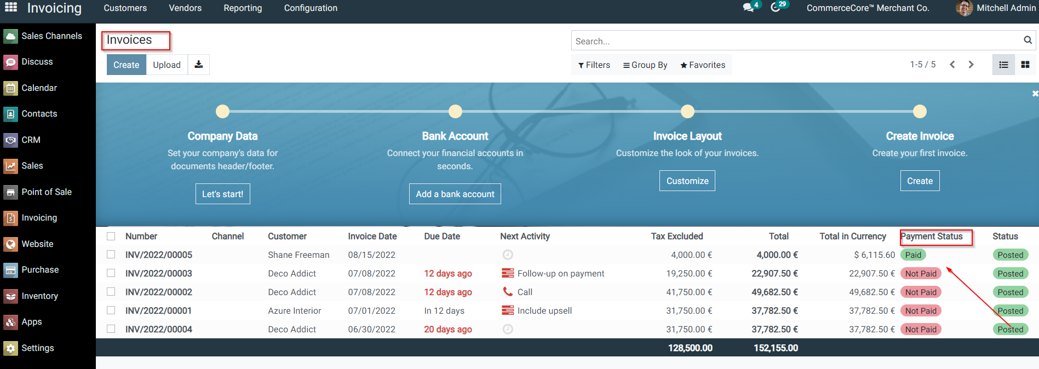This screenshot has width=1039, height=369.
Task: Click the Customize invoice layout button
Action: pos(687,181)
